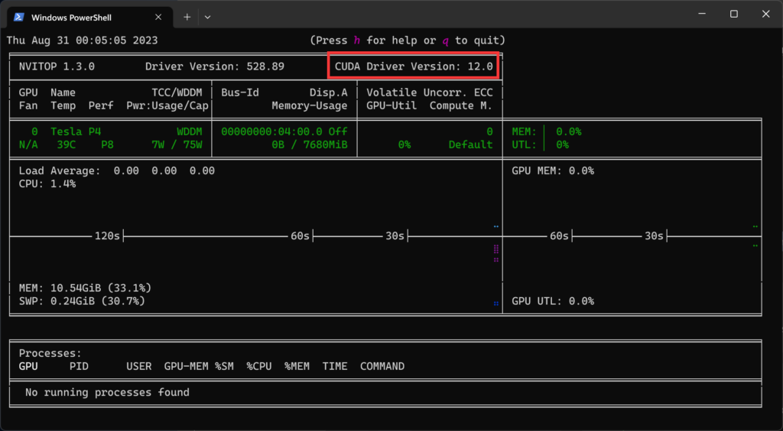783x431 pixels.
Task: Click the TIME column header
Action: point(335,366)
